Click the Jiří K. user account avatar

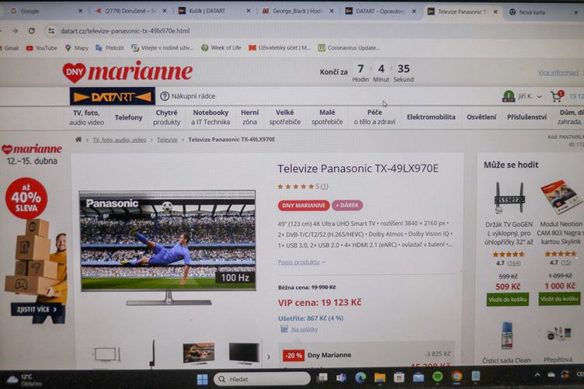509,96
